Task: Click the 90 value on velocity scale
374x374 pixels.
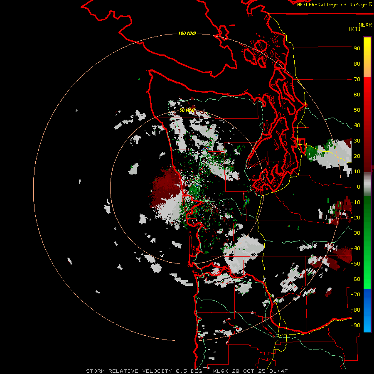Action: (x=357, y=49)
